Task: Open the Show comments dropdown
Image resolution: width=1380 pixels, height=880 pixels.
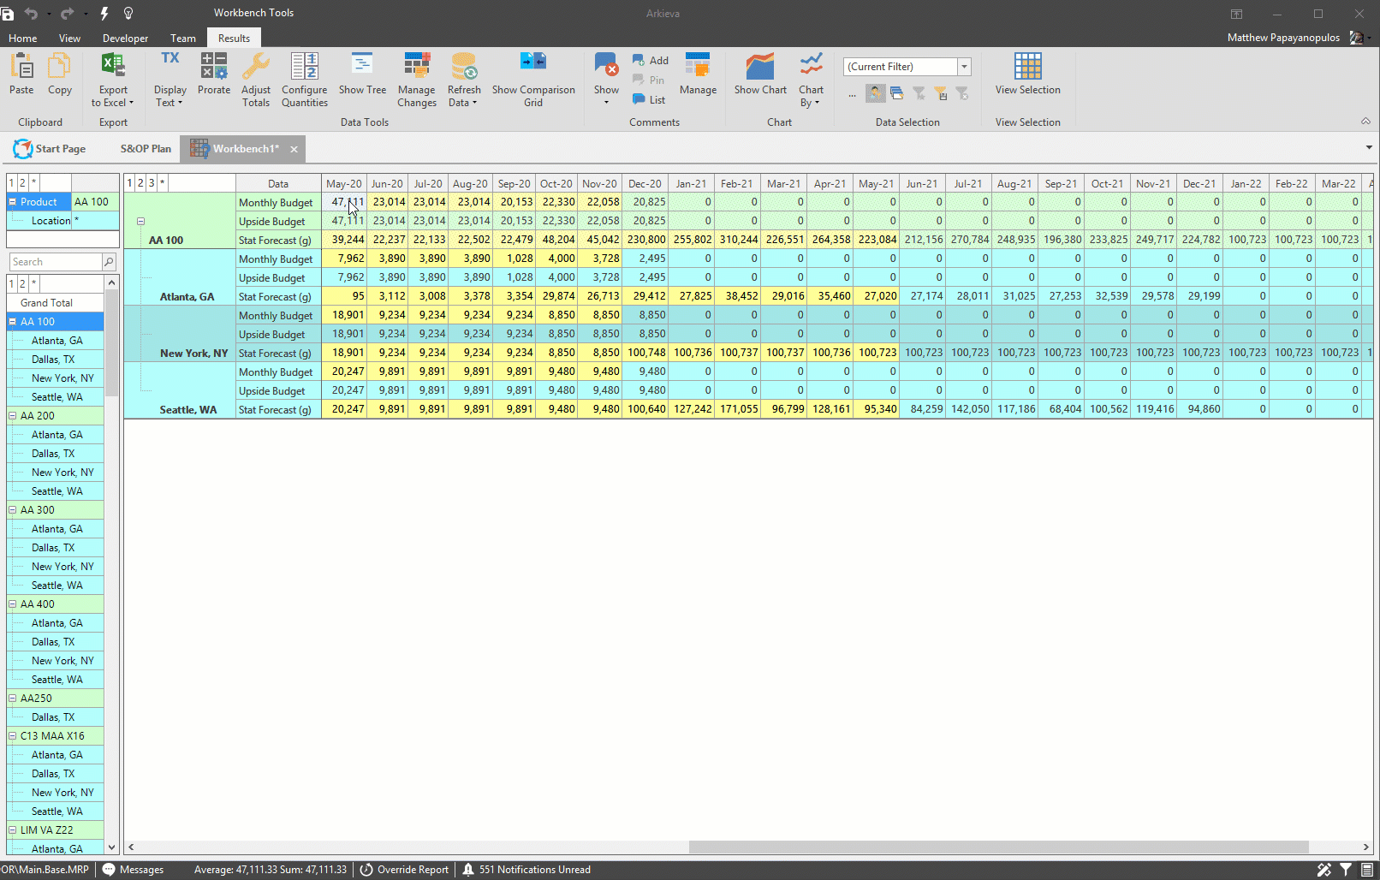Action: pos(606,80)
